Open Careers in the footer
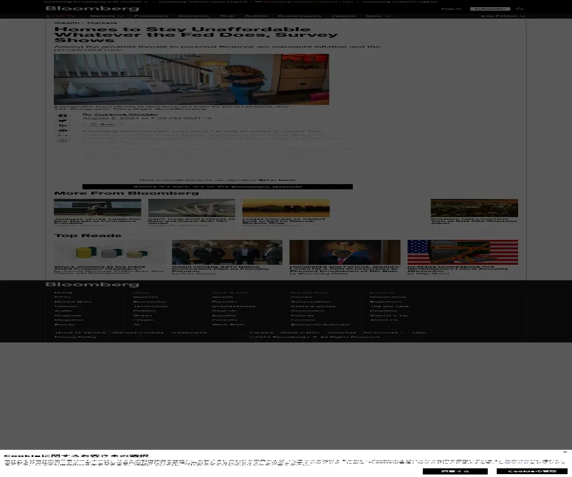Viewport: 572px width, 477px height. (262, 332)
